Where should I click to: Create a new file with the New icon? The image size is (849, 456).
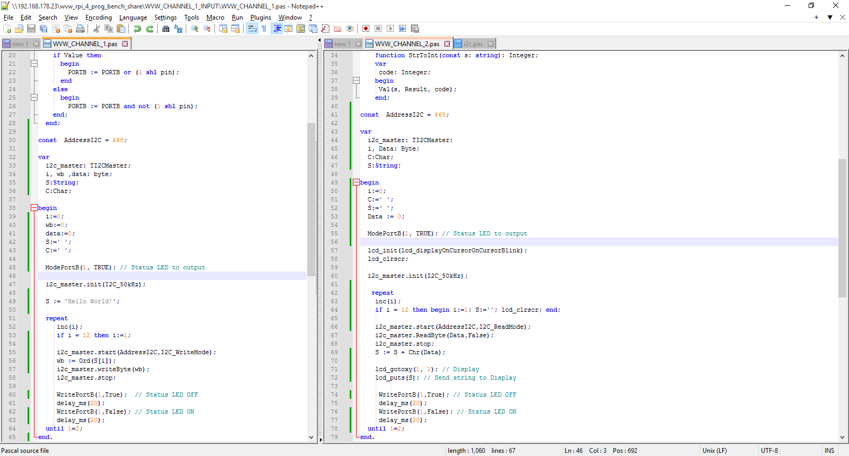click(x=7, y=29)
